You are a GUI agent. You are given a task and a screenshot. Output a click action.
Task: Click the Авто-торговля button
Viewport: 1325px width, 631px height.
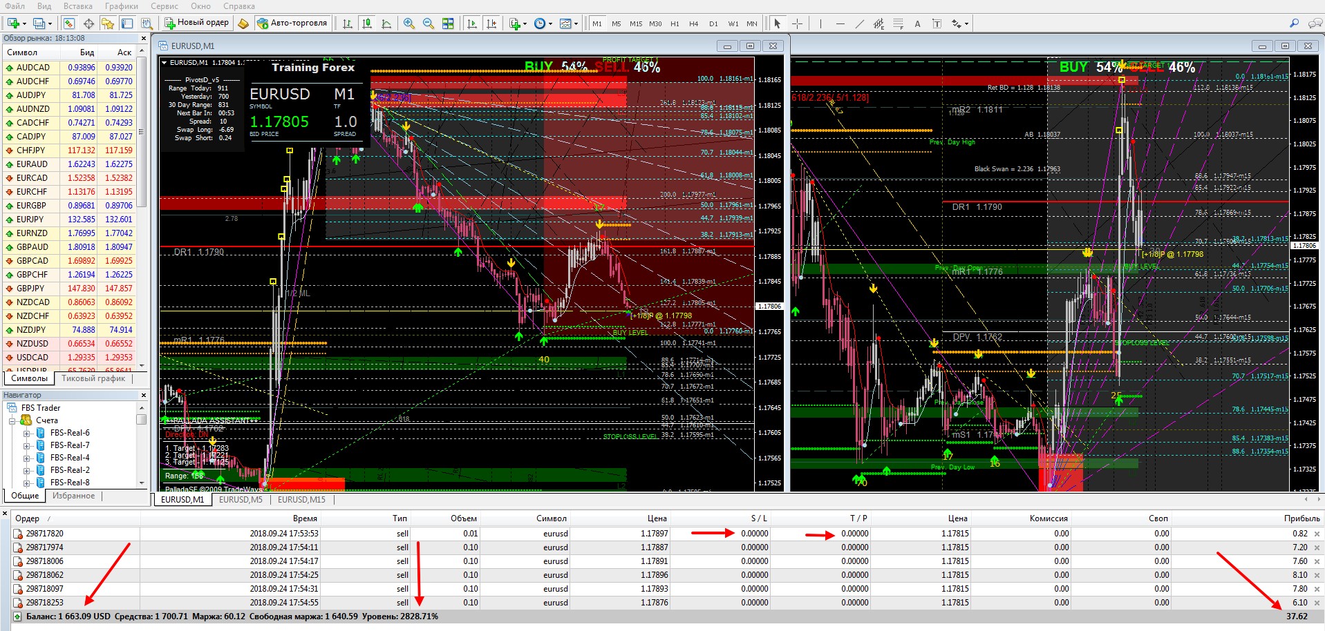pos(292,23)
